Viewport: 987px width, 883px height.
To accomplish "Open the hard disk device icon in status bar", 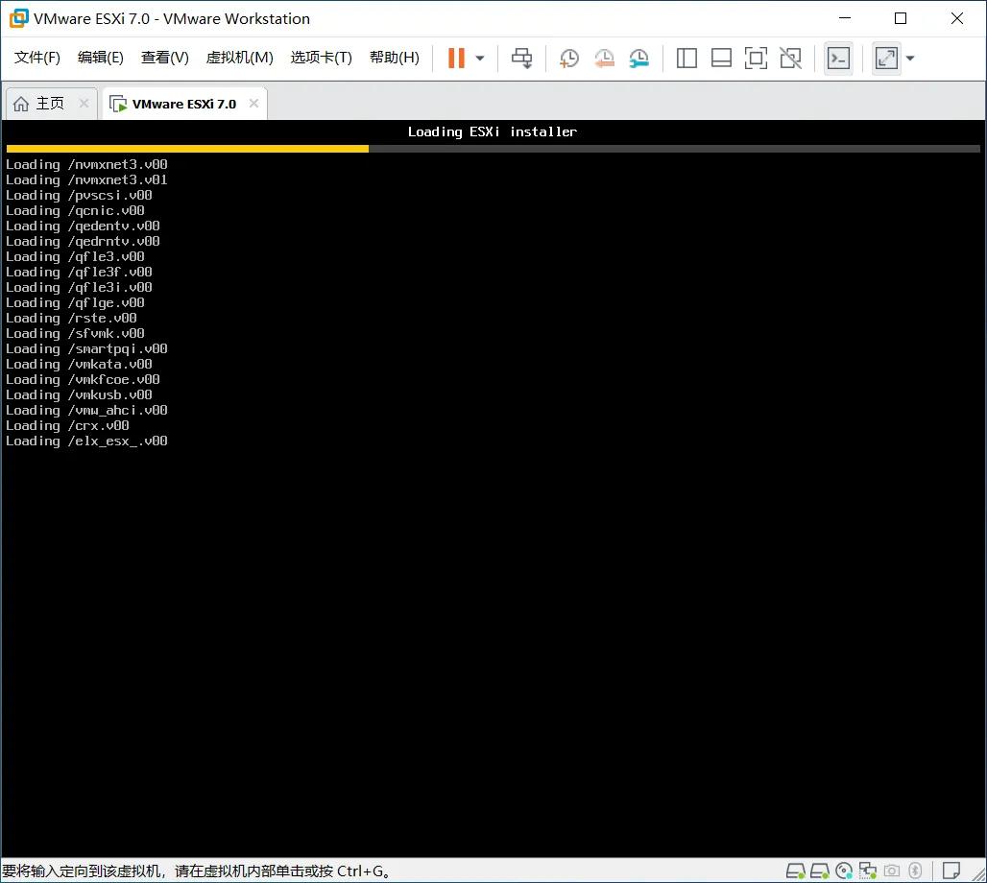I will [795, 870].
